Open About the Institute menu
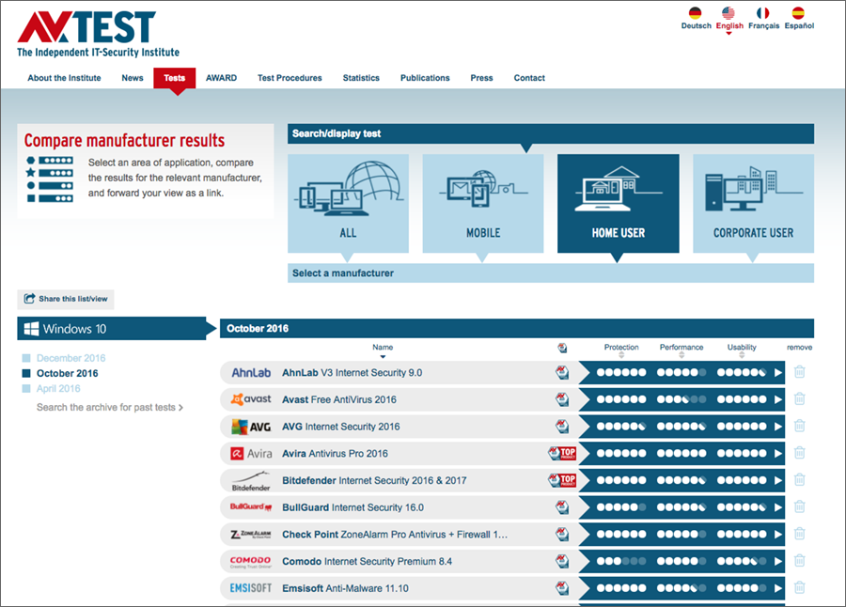The height and width of the screenshot is (607, 846). click(x=64, y=78)
